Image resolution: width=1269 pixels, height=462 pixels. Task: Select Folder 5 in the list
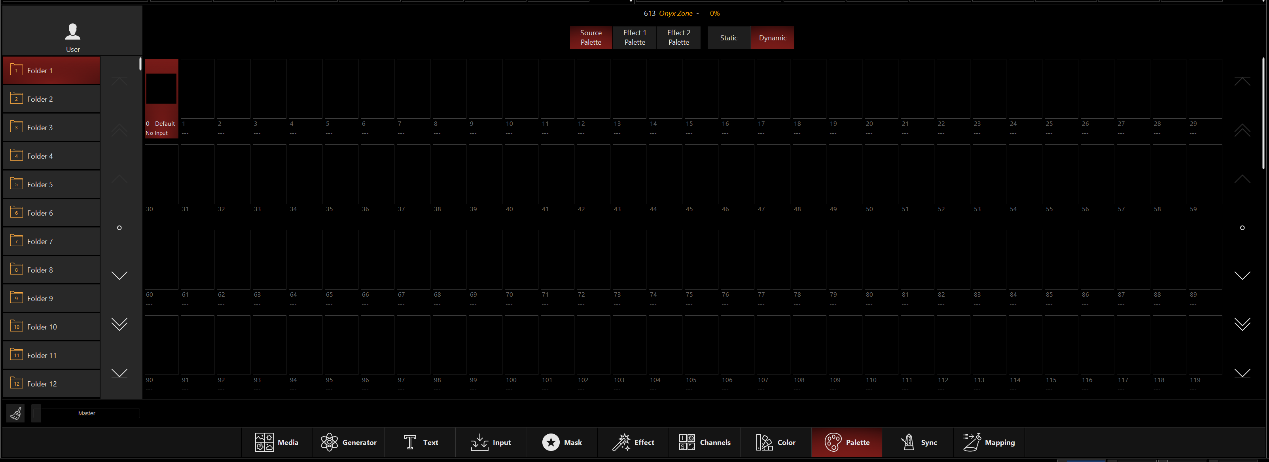tap(51, 185)
